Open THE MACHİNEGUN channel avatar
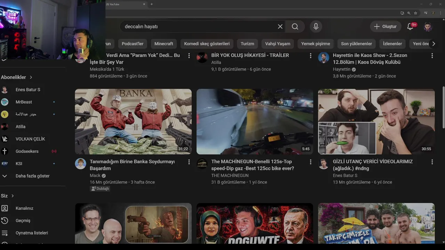445x250 pixels. pyautogui.click(x=202, y=164)
